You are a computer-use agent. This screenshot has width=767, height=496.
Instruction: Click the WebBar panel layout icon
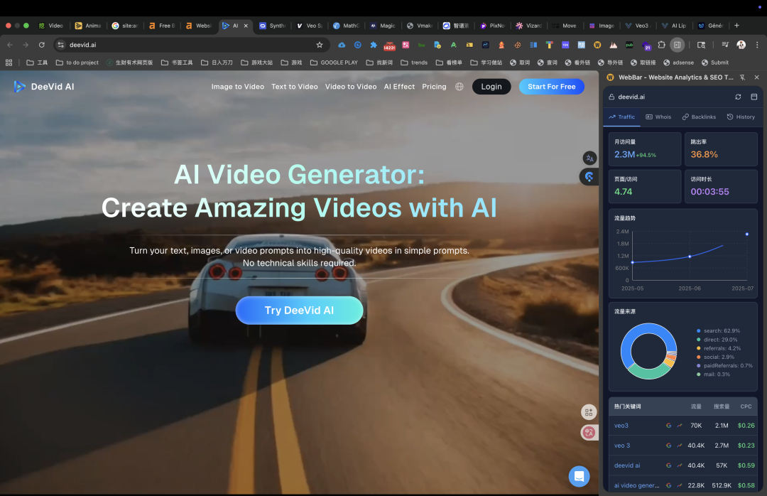pyautogui.click(x=754, y=97)
